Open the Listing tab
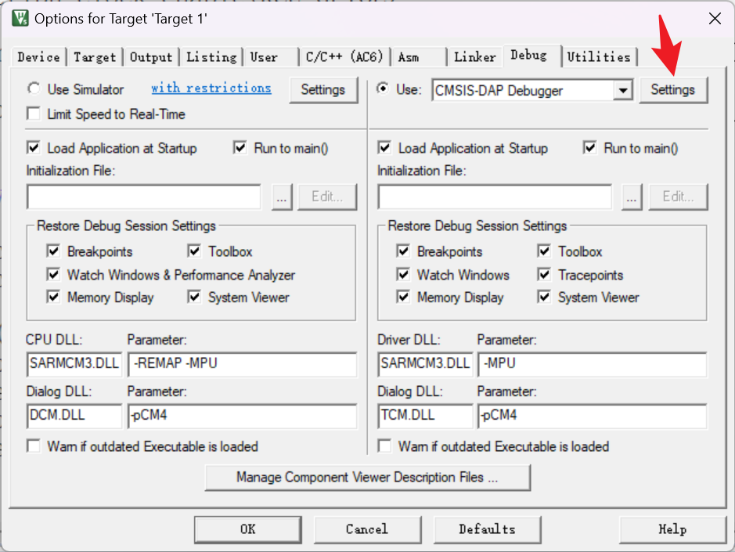This screenshot has height=552, width=735. click(211, 57)
